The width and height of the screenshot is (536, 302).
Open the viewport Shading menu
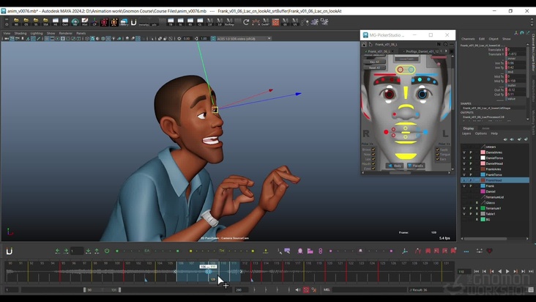21,33
